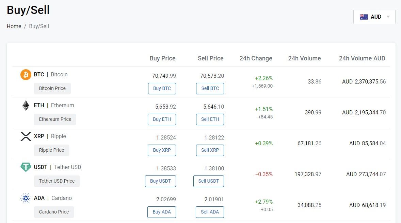Screen dimensions: 401x223
Task: Click the 34,088.25 Cardano volume
Action: coord(309,205)
